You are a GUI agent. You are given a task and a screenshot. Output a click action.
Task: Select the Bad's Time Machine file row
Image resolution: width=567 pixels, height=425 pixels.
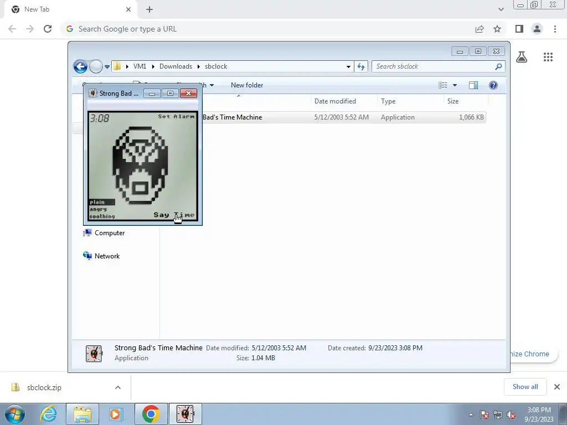343,117
